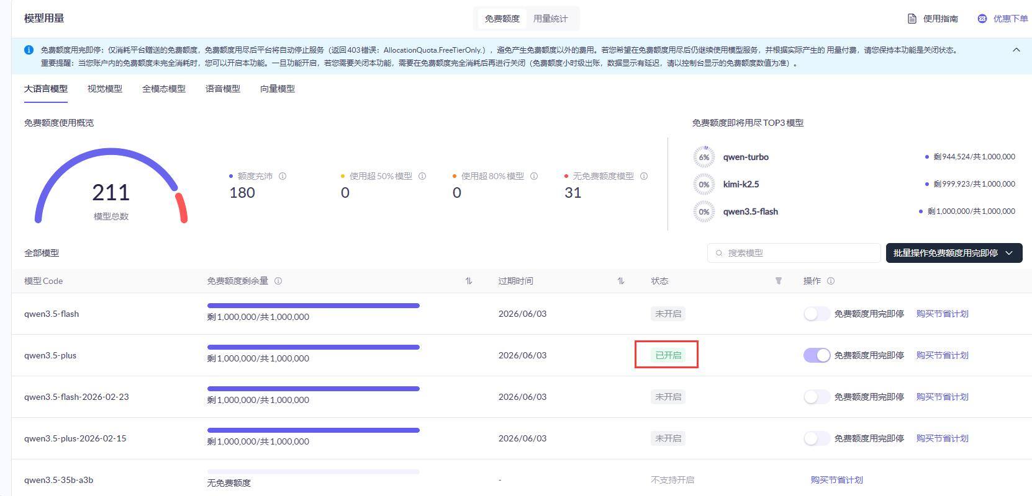Select the 视觉模型 tab
The width and height of the screenshot is (1032, 496).
pyautogui.click(x=105, y=89)
